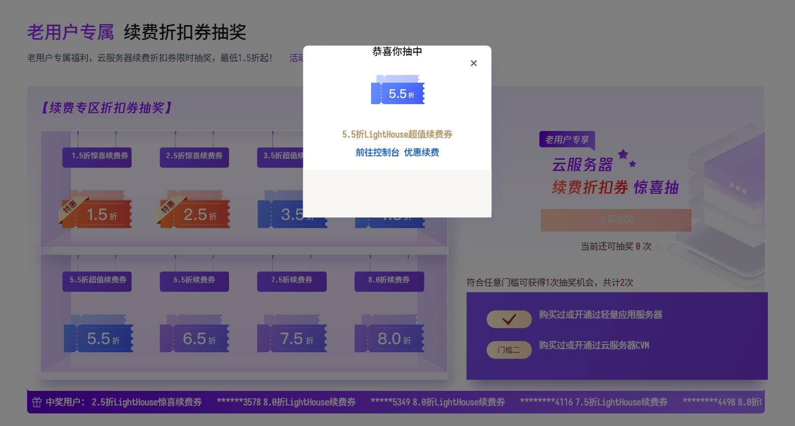Click the 恭喜你抽中 popup heading
Viewport: 795px width, 426px height.
pyautogui.click(x=397, y=51)
